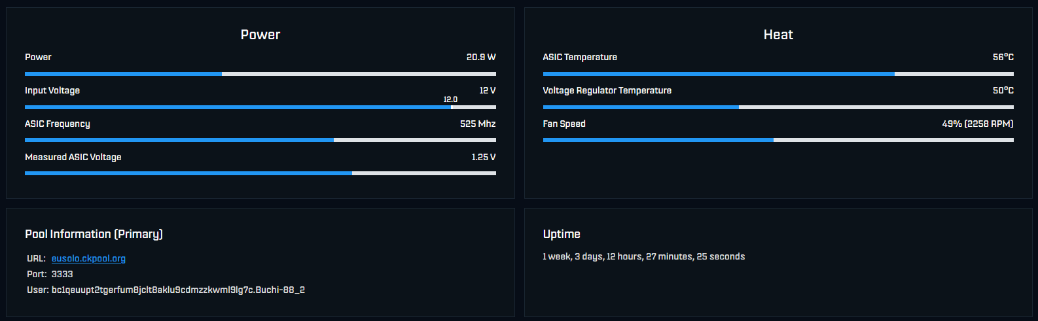Select the Power panel heading

(260, 35)
